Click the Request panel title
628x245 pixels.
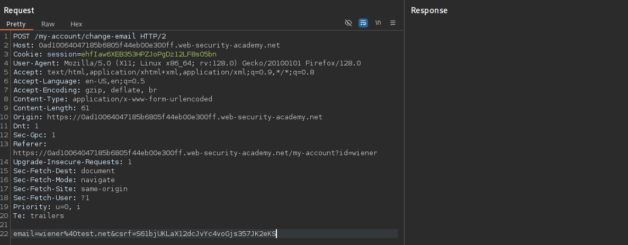coord(20,11)
